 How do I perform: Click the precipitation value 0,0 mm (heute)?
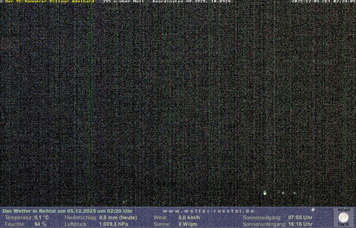(118, 218)
